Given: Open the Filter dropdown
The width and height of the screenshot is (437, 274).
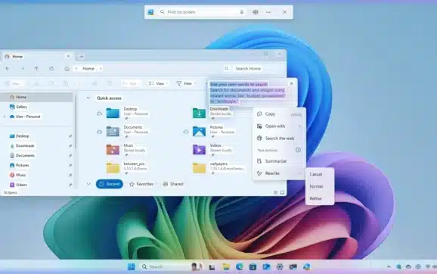Looking at the screenshot, I should (x=186, y=83).
